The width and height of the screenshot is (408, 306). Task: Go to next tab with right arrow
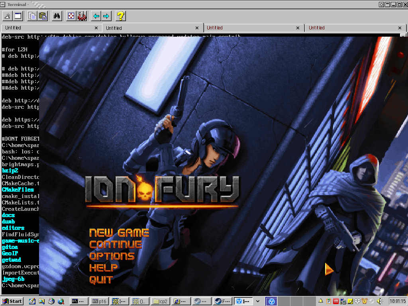(x=106, y=16)
